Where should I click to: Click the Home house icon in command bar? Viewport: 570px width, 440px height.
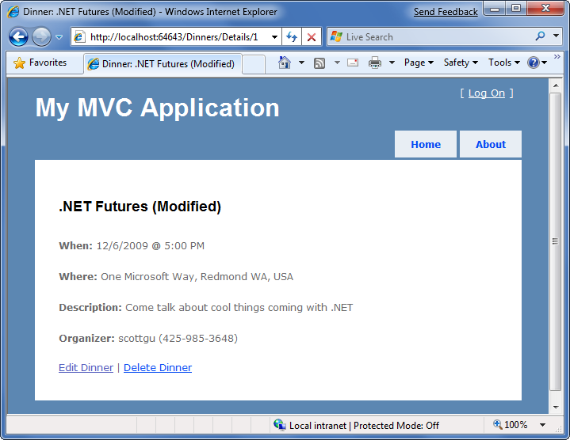tap(285, 63)
